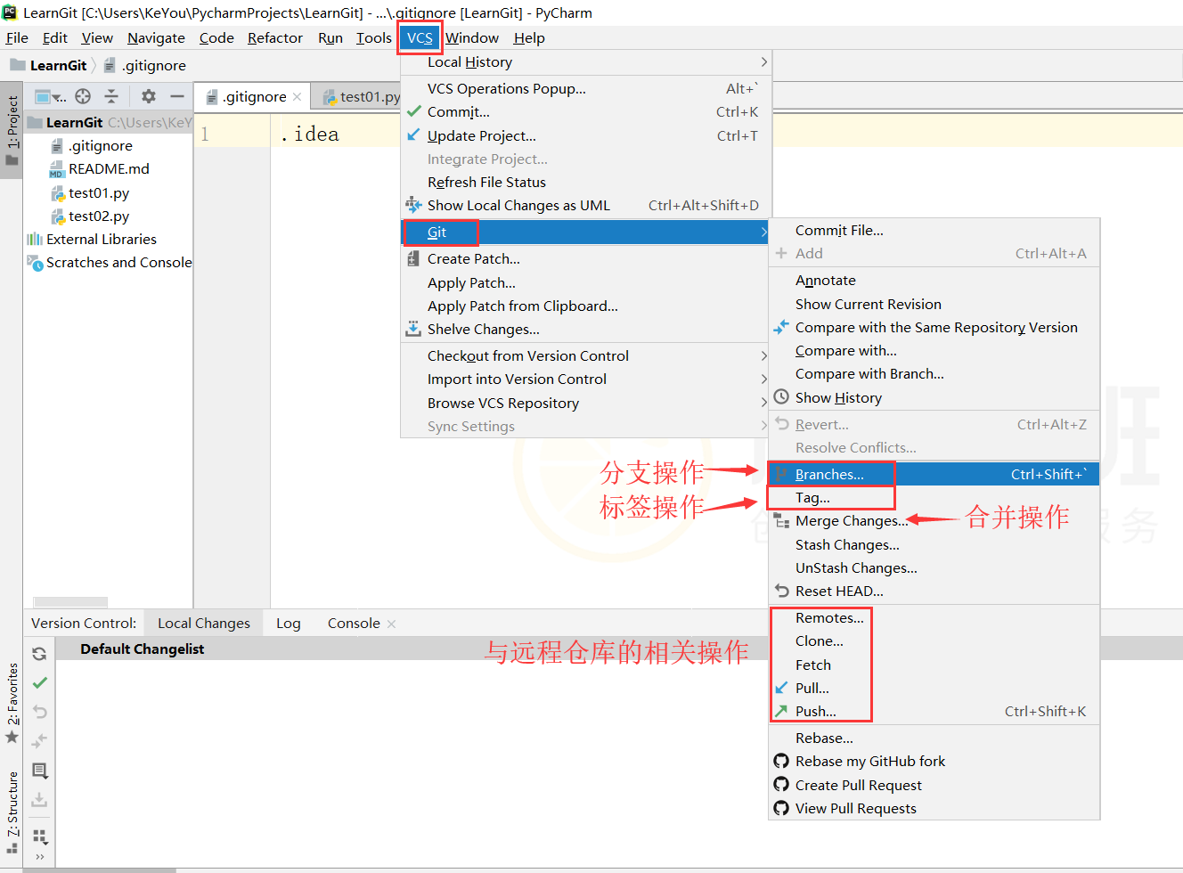Choose Commit File in Git submenu

[x=934, y=231]
